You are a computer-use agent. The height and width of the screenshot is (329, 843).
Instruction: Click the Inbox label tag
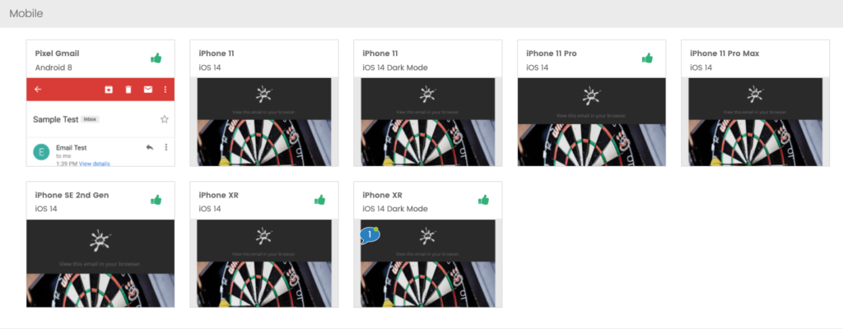click(90, 119)
